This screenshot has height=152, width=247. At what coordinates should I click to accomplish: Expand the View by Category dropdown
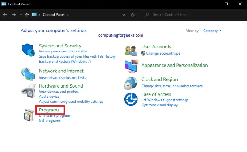pos(213,31)
